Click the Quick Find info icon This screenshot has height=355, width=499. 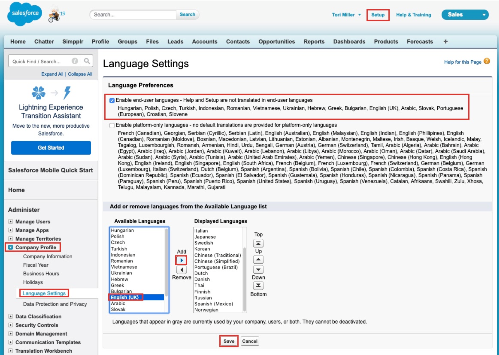point(75,61)
